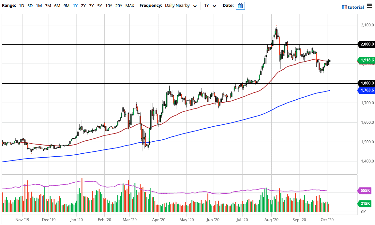This screenshot has width=375, height=225.
Task: Expand the Daily Nearby frequency dropdown
Action: 181,6
